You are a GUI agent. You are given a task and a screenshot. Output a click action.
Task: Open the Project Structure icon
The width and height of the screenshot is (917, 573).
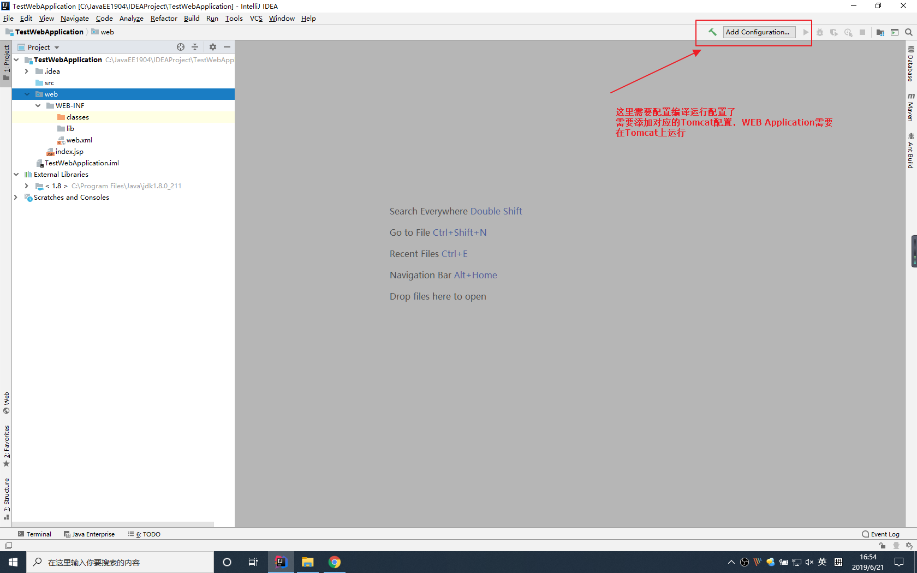point(880,32)
